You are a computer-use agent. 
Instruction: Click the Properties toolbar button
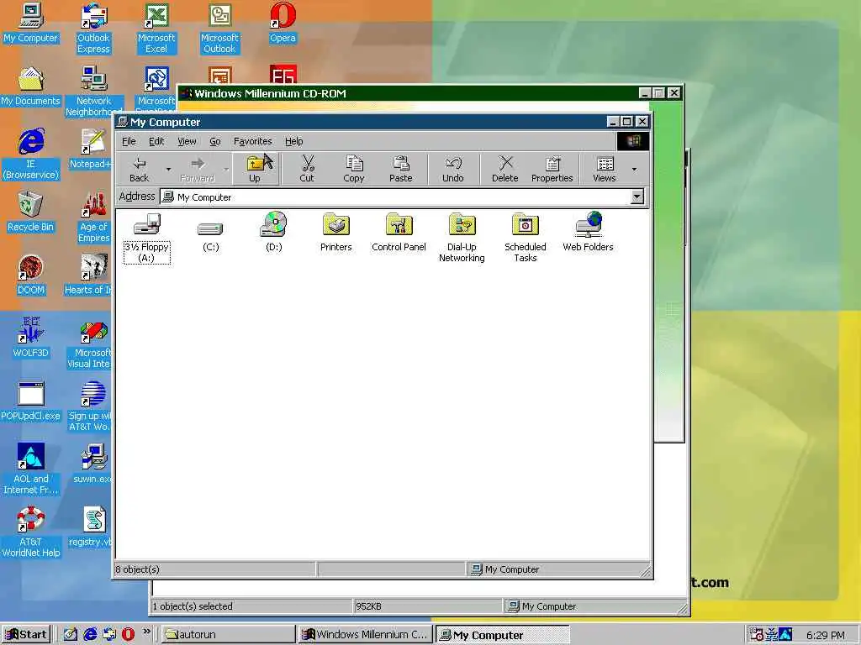(552, 170)
